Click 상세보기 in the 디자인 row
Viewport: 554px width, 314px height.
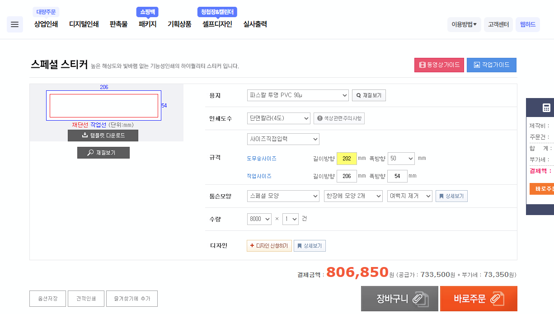coord(310,246)
